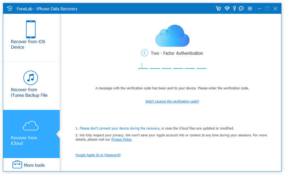
Task: Click the Two - Factor Authentication heading
Action: point(177,53)
